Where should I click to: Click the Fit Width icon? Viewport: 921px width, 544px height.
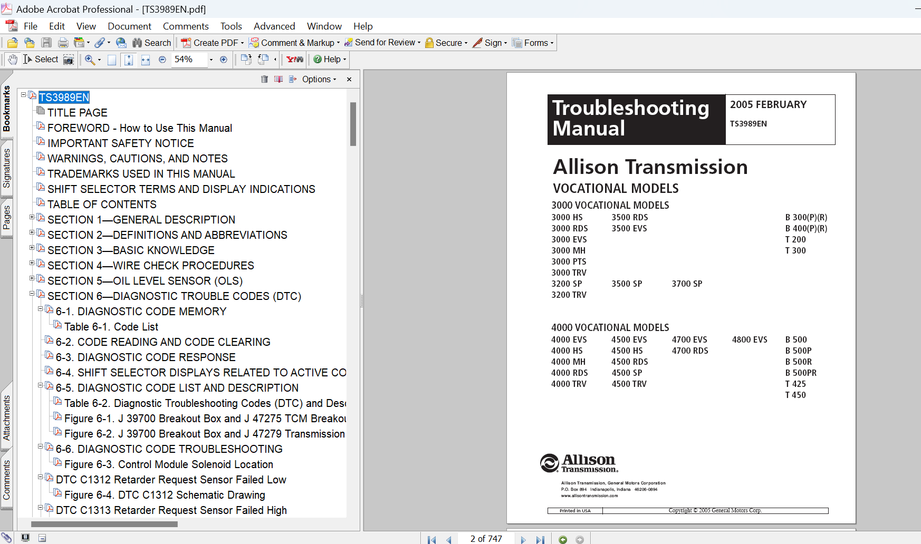point(146,60)
